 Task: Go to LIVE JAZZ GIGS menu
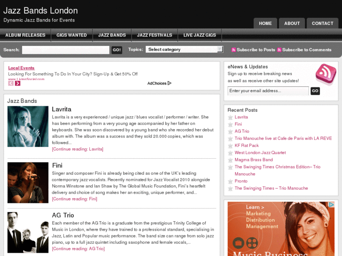point(199,35)
